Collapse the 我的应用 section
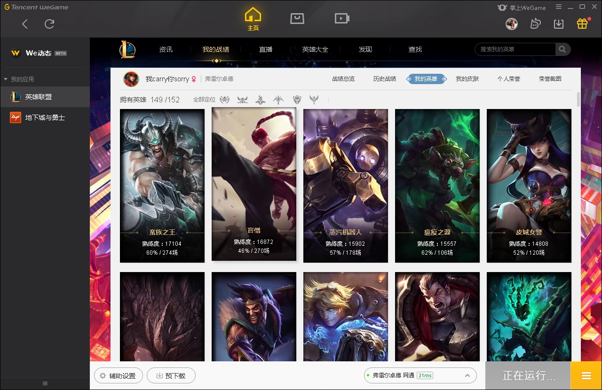Screen dimensions: 602x390 [x=19, y=79]
